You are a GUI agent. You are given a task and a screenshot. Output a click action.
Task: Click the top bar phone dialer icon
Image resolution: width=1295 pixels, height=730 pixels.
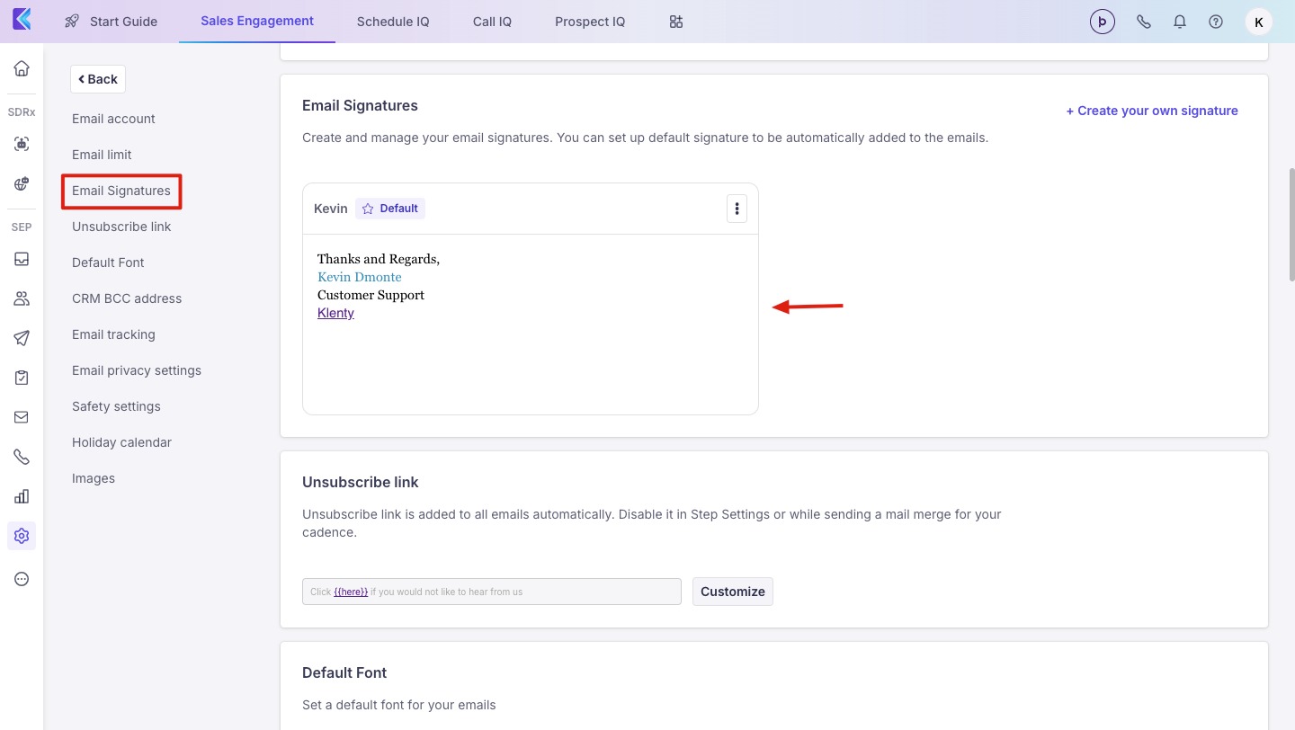[1144, 22]
